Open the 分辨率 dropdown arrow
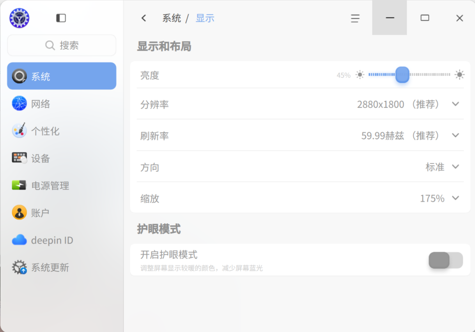This screenshot has width=475, height=332. coord(456,104)
